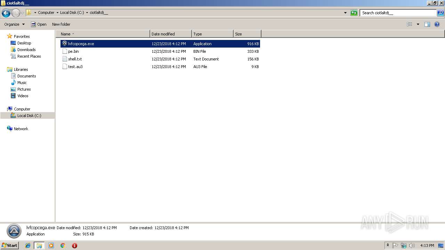Click Computer in navigation pane
The image size is (445, 250).
(22, 109)
